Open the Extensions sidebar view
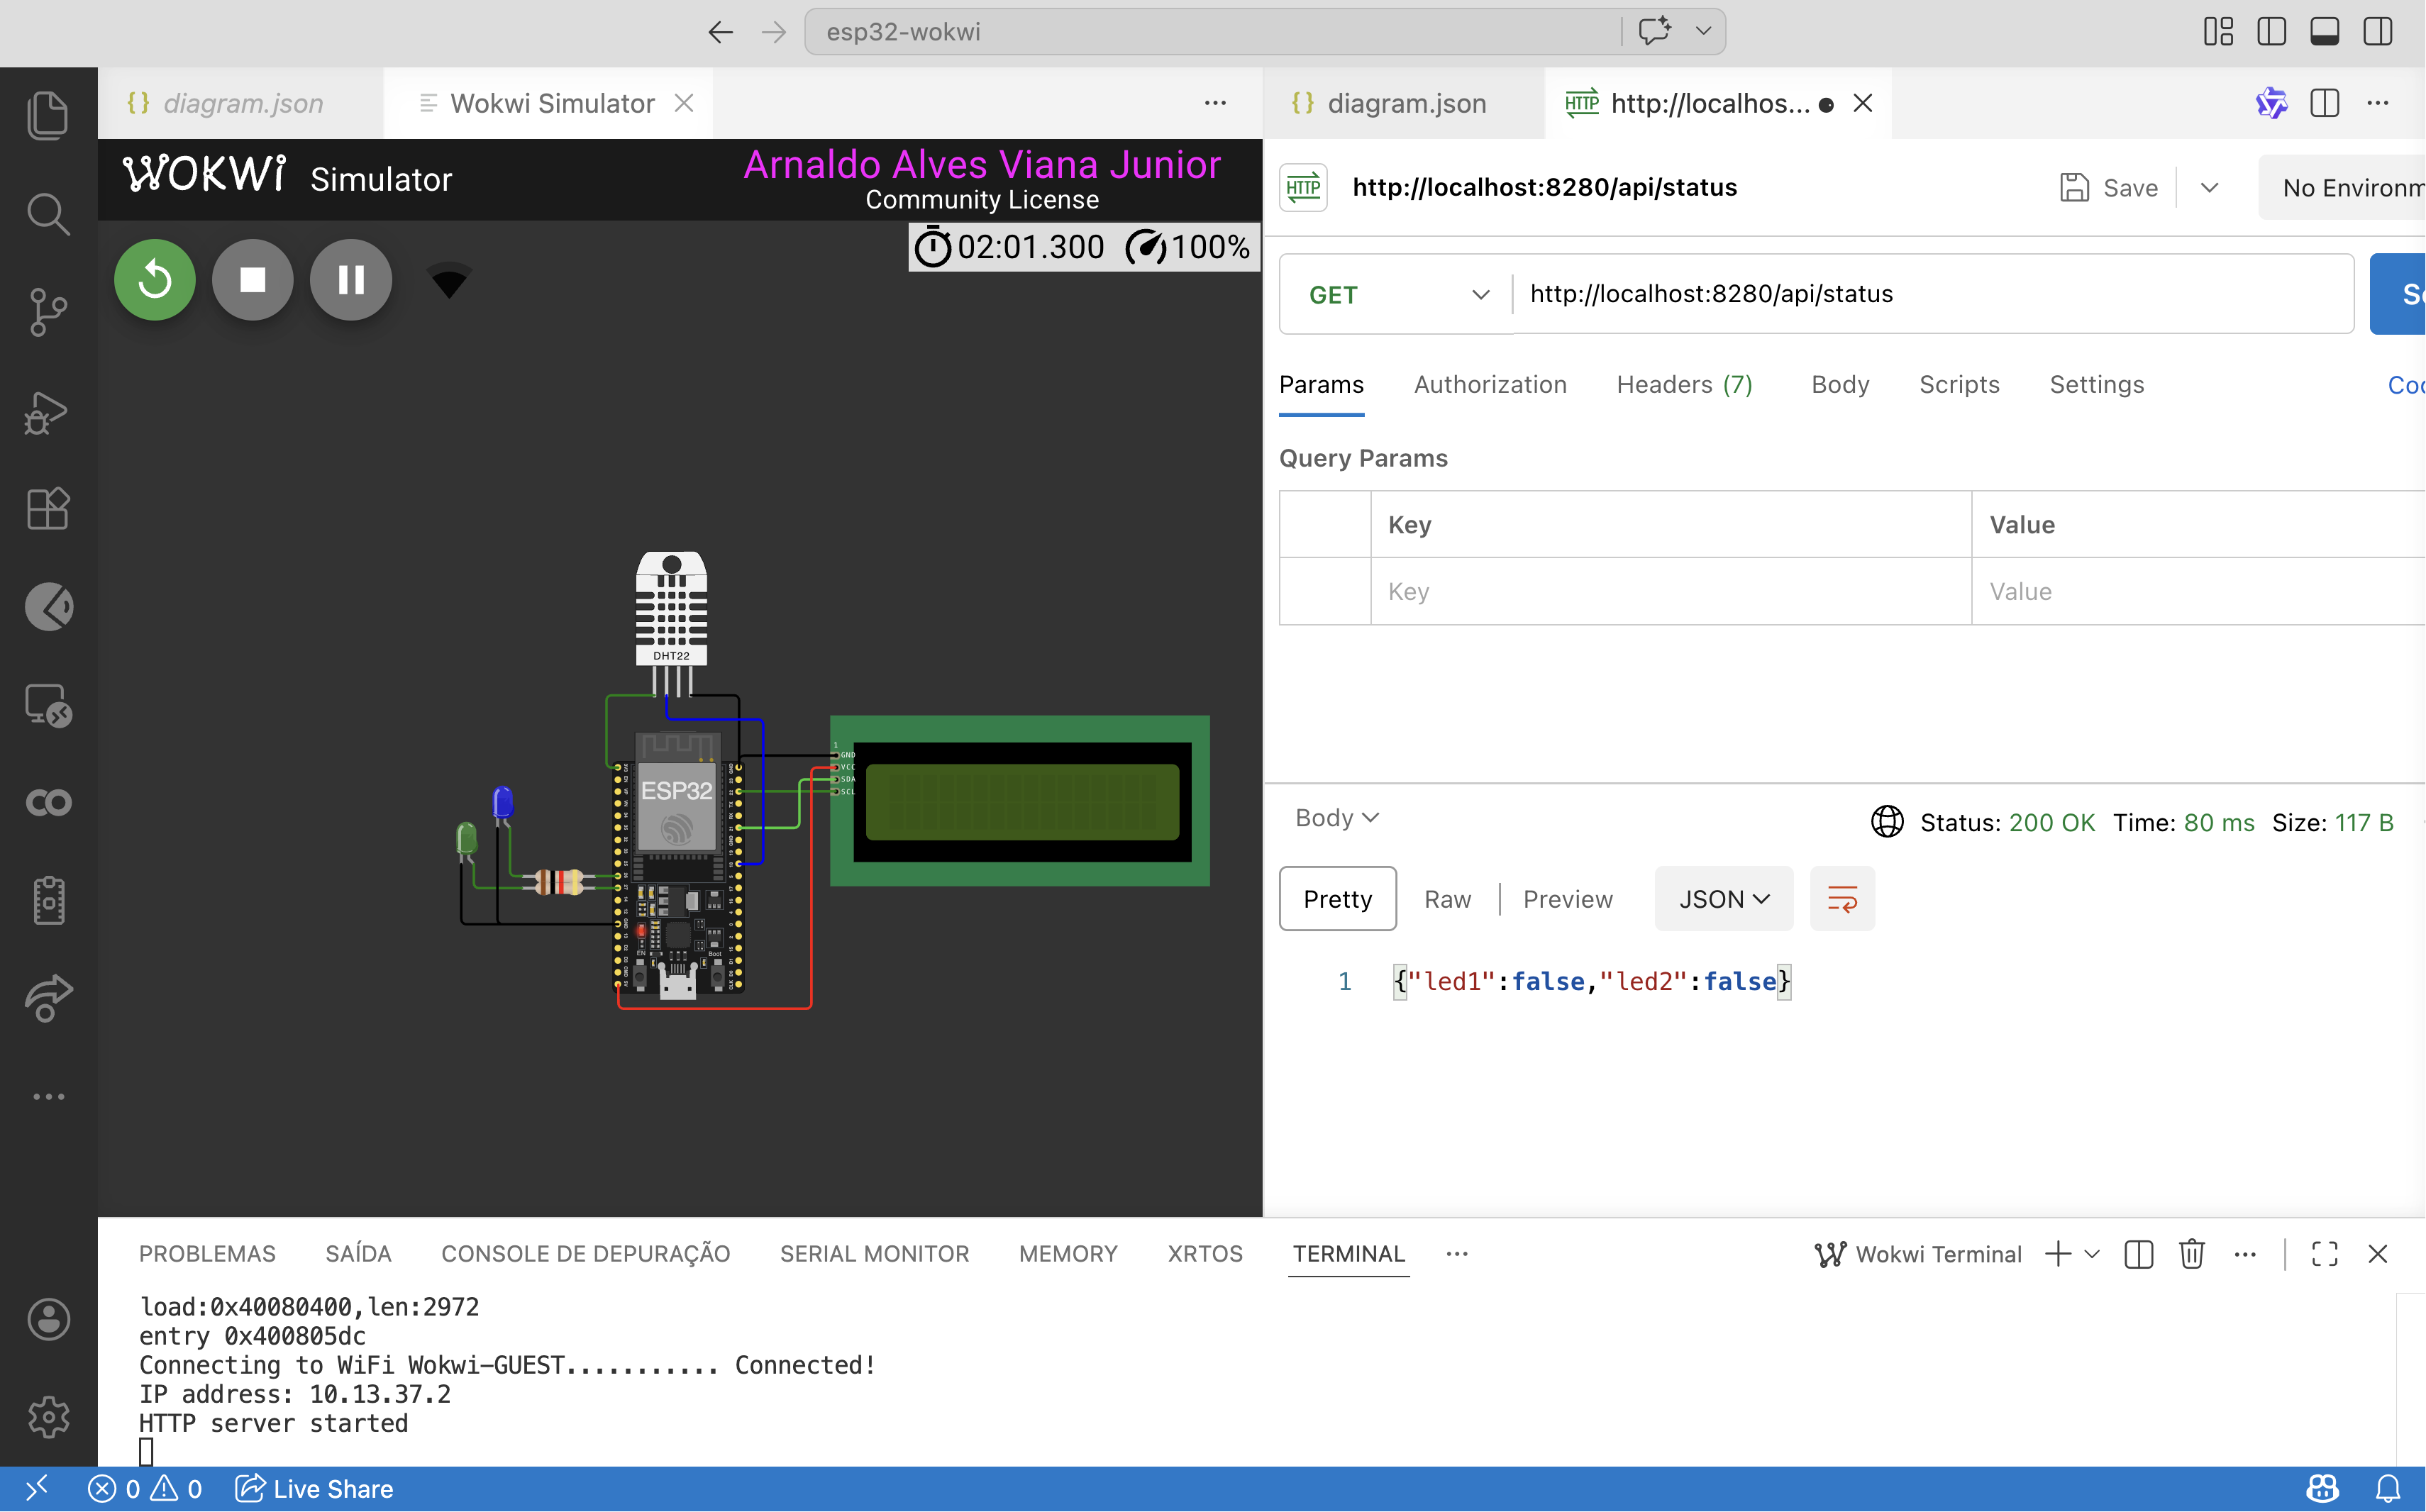The height and width of the screenshot is (1512, 2426). coord(48,509)
